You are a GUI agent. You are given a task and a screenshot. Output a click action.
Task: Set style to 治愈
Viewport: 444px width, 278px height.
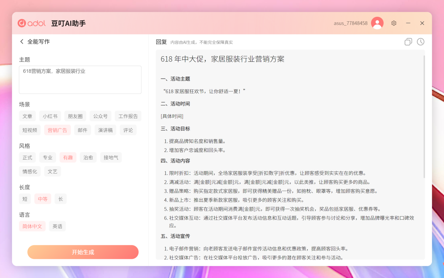point(88,158)
